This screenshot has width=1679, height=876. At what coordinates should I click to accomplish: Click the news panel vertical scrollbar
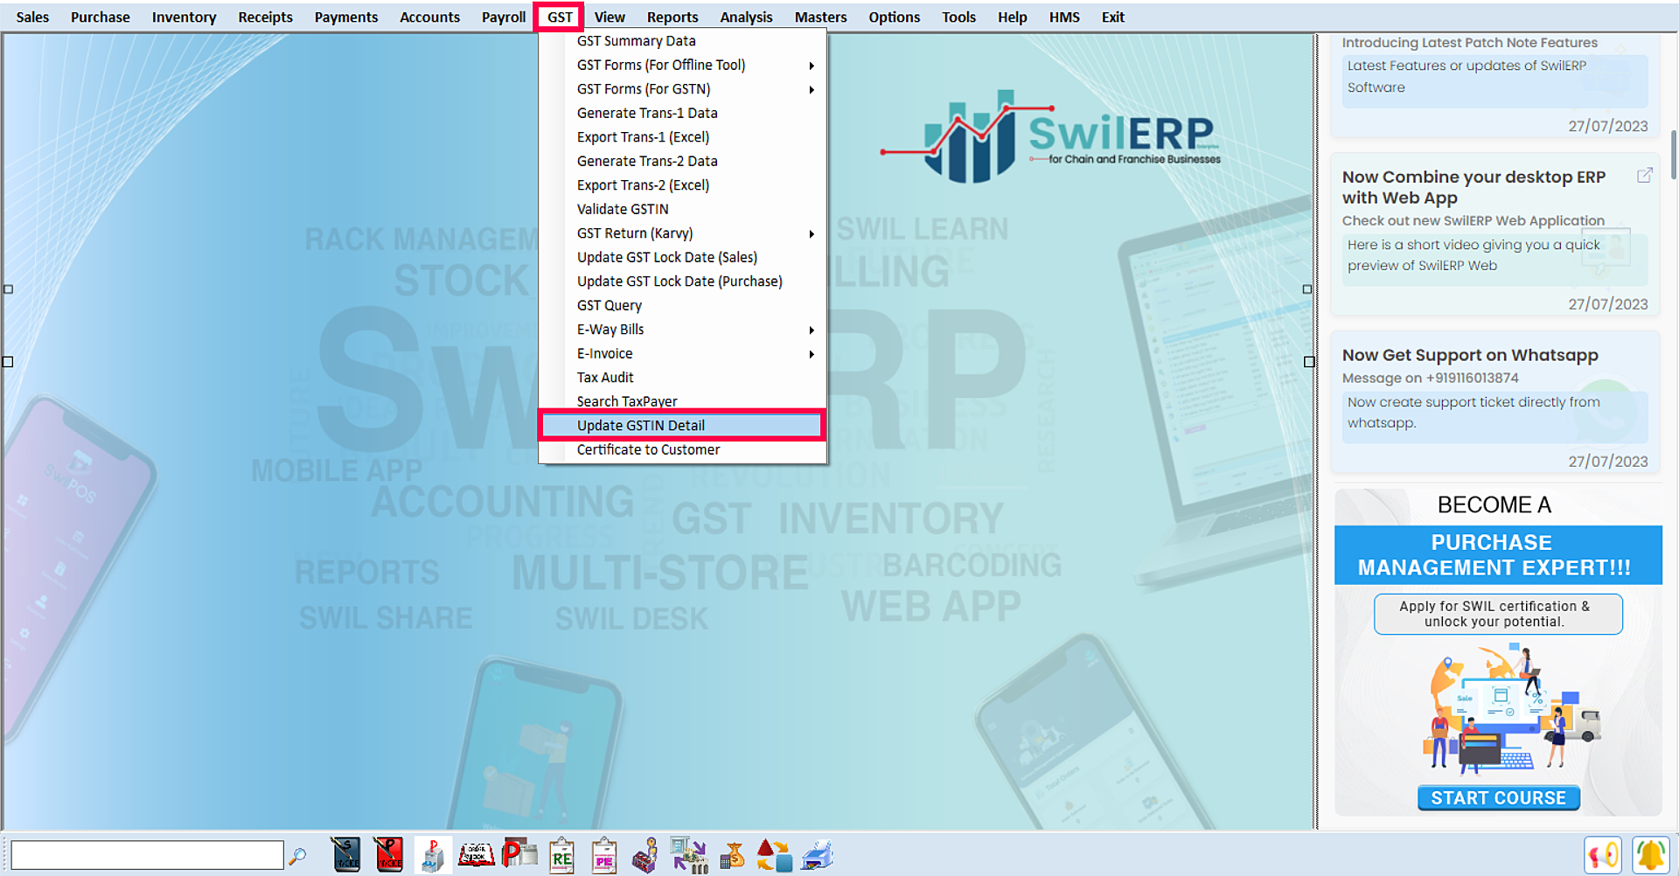point(1674,154)
